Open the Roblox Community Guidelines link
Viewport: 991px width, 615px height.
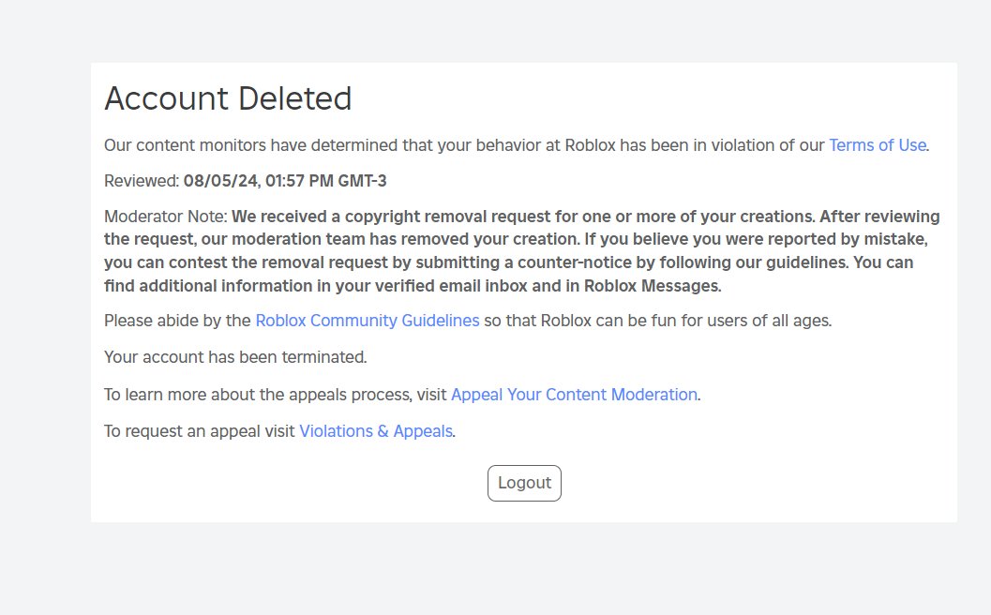coord(367,321)
